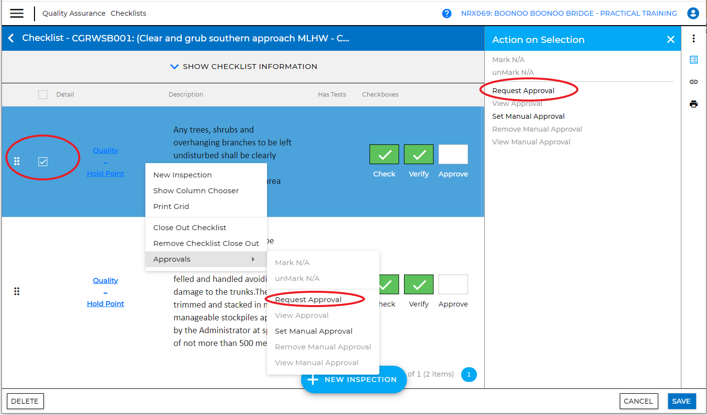Viewport: 707px width, 415px height.
Task: Expand the Approvals submenu entry
Action: pos(205,259)
